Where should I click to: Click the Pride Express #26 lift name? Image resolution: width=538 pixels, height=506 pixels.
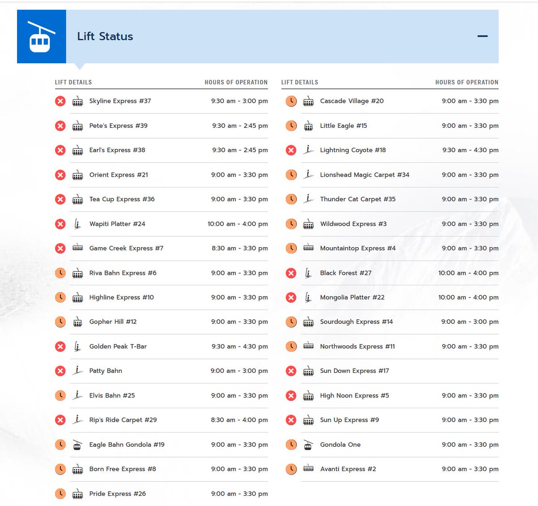point(117,493)
